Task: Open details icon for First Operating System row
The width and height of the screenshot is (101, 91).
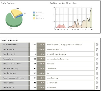Action: (x=97, y=78)
